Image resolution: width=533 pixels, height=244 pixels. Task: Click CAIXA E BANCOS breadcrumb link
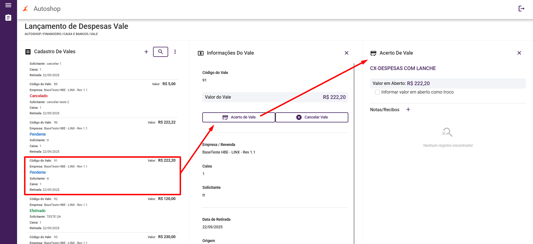click(76, 34)
